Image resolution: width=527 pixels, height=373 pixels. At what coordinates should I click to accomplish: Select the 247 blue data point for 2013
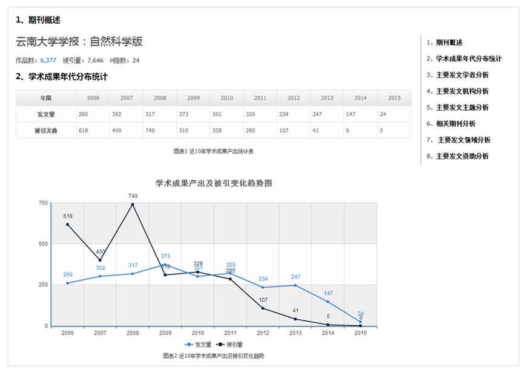(296, 285)
